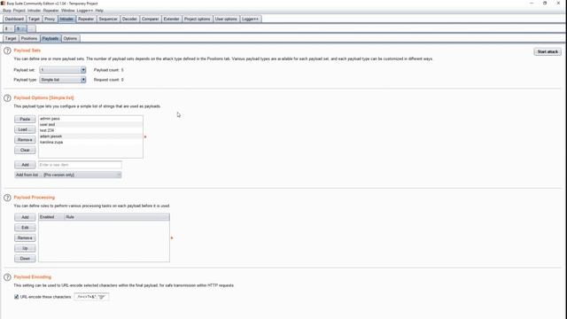The height and width of the screenshot is (319, 567).
Task: Click the Burp Suite logo in title bar
Action: point(4,4)
